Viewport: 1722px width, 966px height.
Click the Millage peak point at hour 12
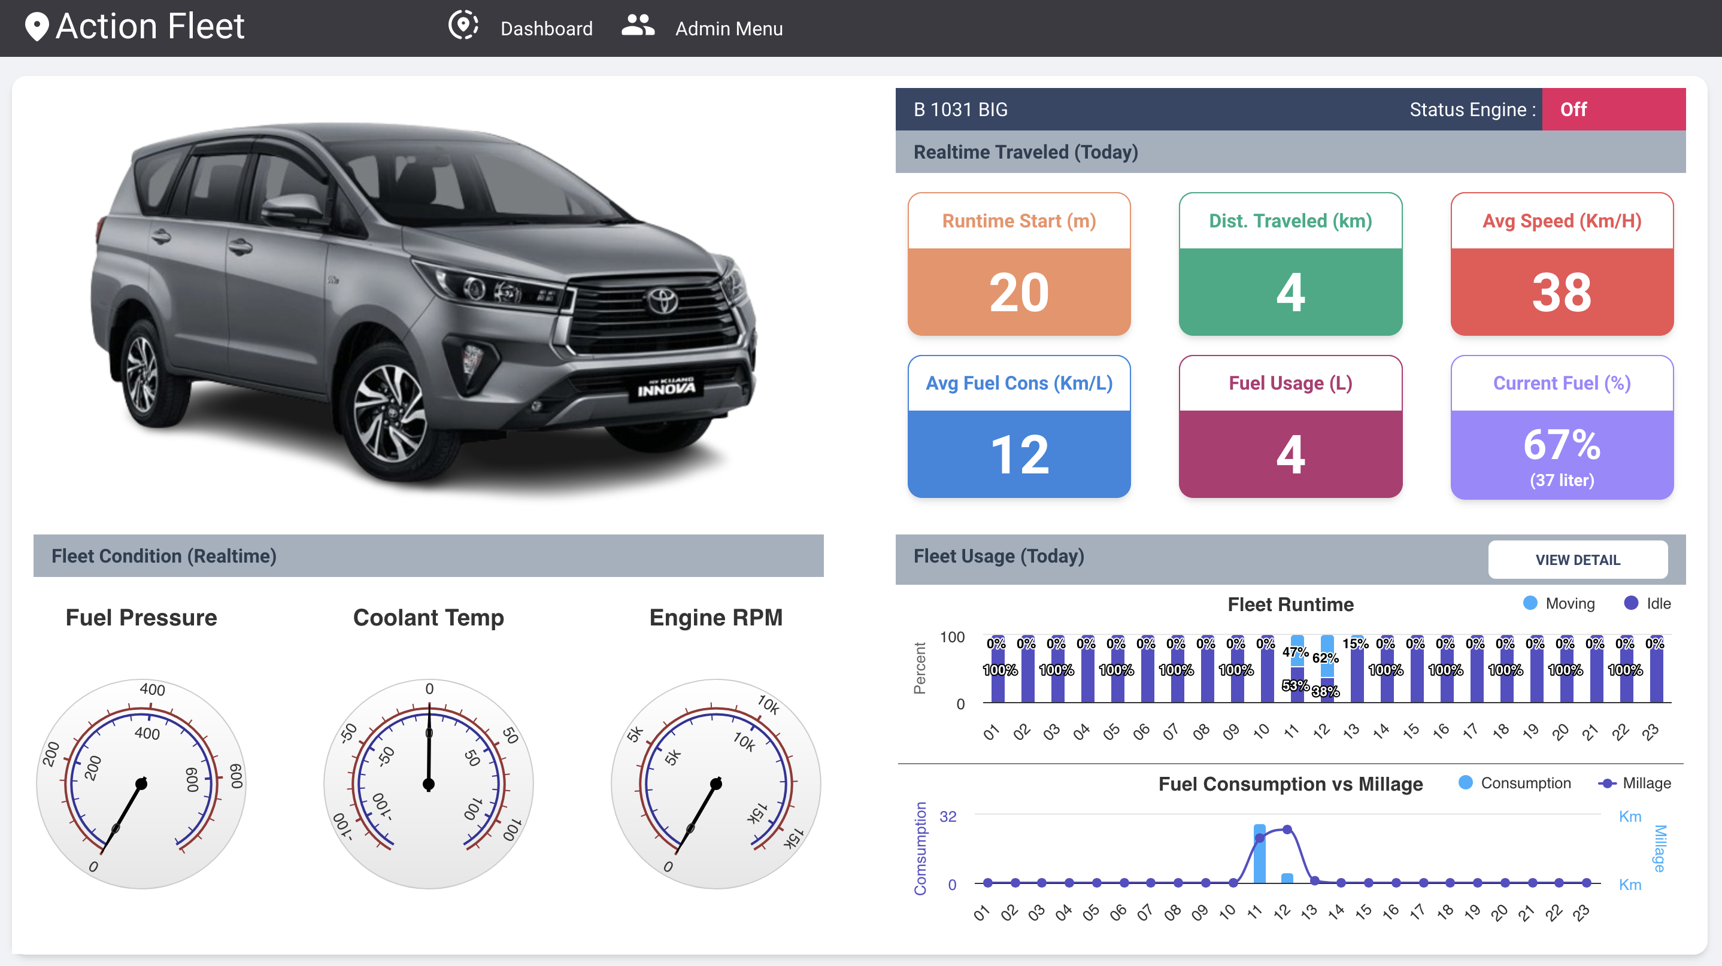1287,829
